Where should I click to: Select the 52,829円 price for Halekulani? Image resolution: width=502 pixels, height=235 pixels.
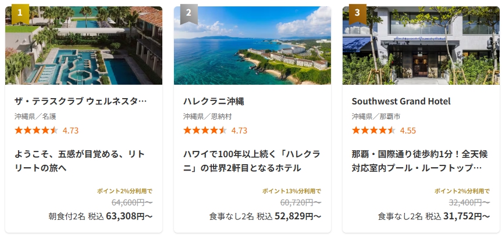pos(298,216)
